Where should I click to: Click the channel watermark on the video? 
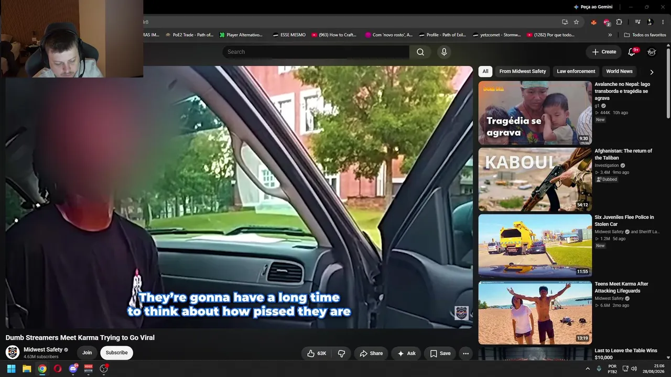[x=461, y=313]
